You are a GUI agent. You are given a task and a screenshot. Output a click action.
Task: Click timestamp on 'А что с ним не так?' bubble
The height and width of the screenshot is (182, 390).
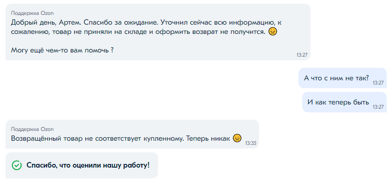(x=378, y=83)
